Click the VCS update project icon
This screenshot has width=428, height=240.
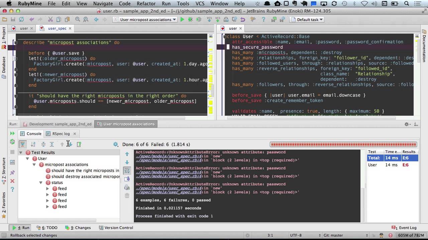point(209,19)
